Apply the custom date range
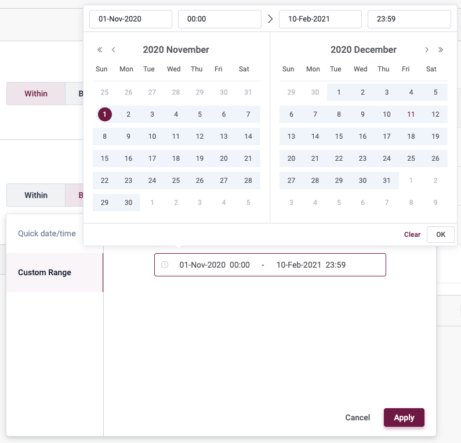 (x=404, y=417)
